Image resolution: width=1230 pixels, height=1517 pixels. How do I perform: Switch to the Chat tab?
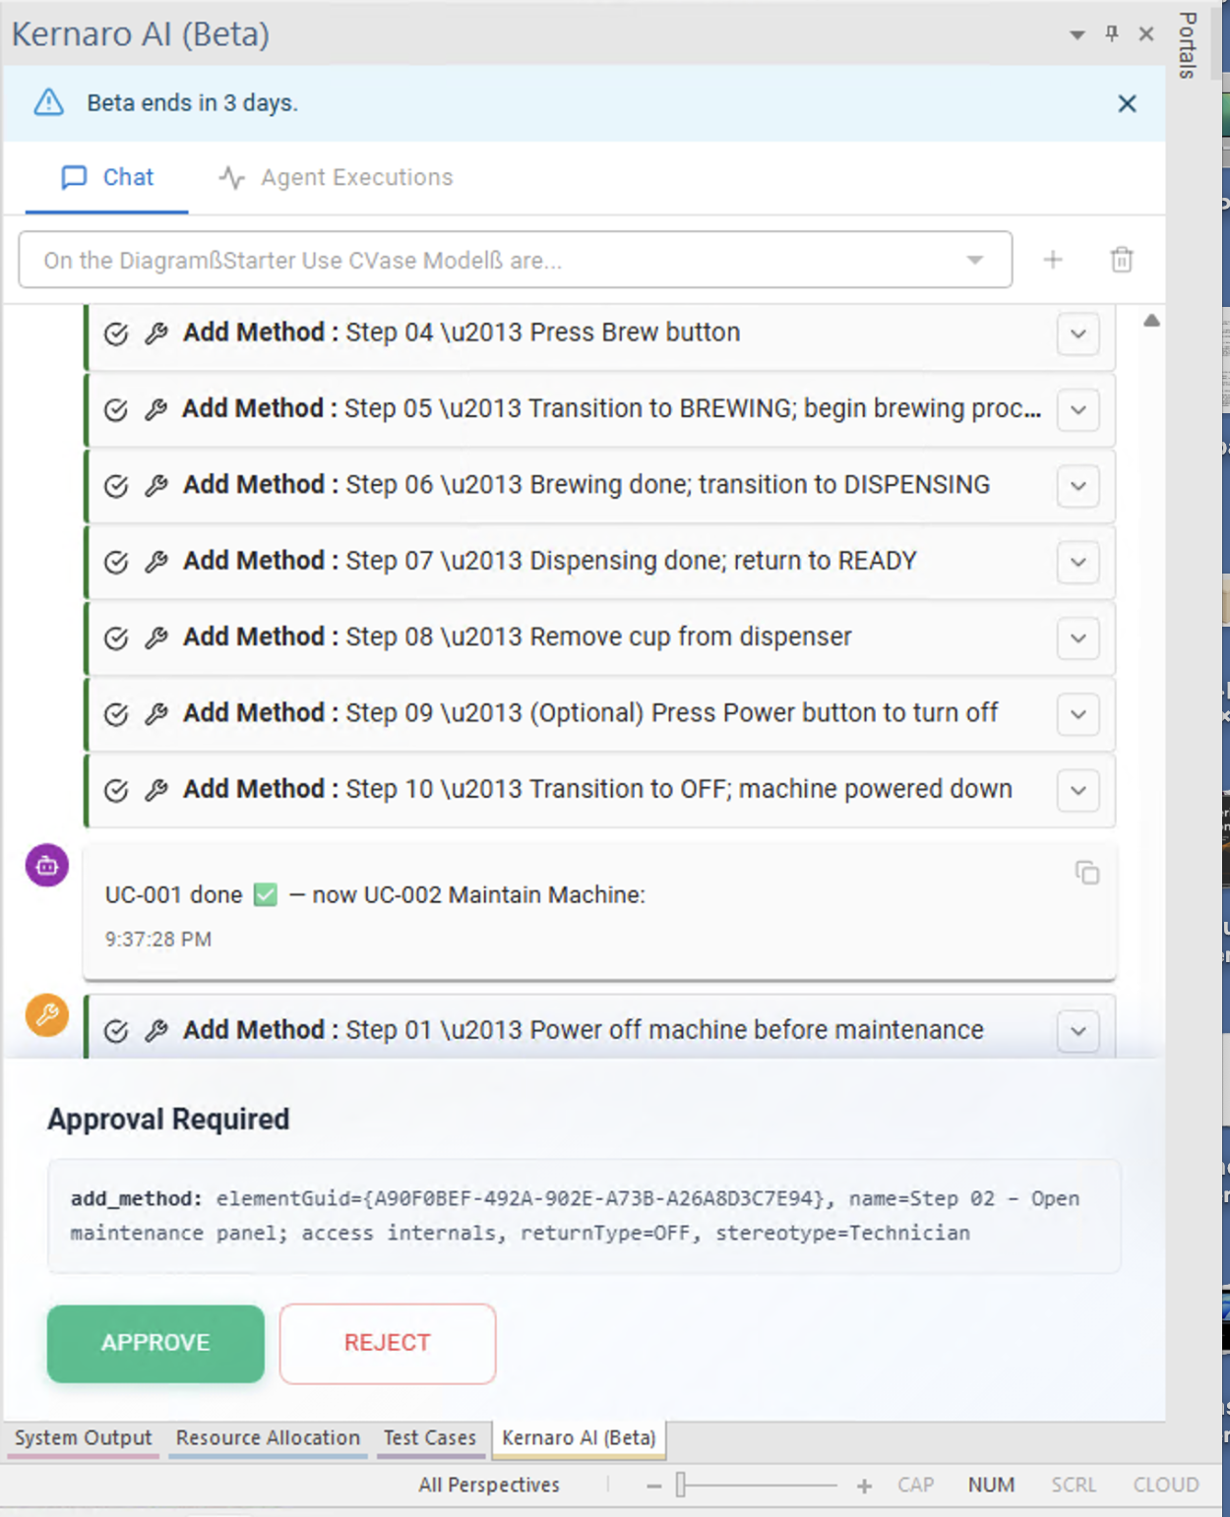[107, 177]
